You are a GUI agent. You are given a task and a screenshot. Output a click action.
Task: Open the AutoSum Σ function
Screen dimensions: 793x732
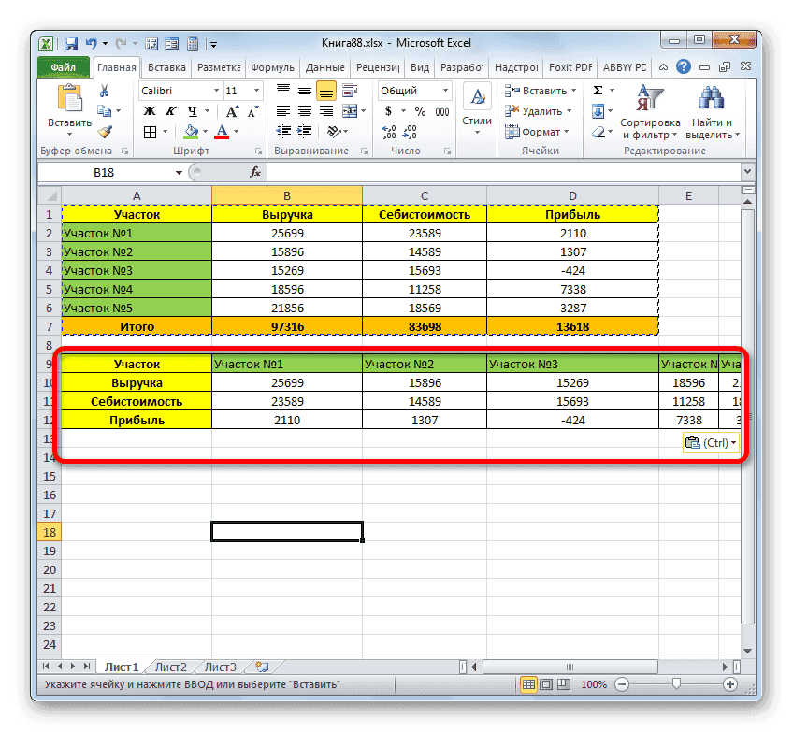click(597, 90)
